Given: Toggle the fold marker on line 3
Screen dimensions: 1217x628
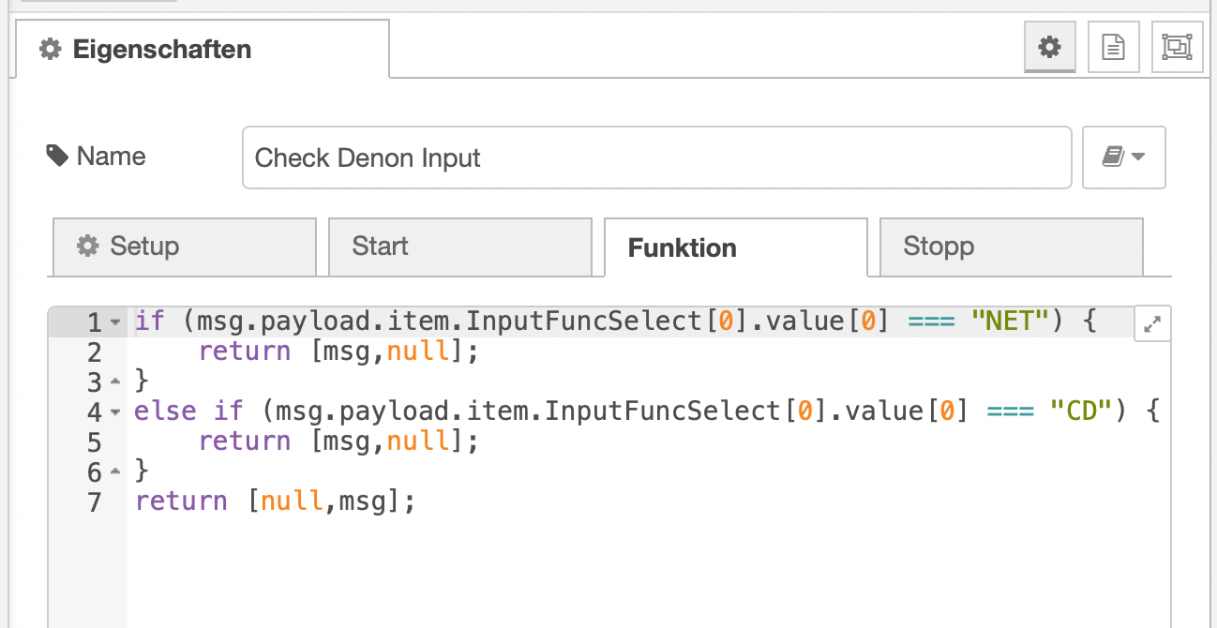Looking at the screenshot, I should pos(115,381).
